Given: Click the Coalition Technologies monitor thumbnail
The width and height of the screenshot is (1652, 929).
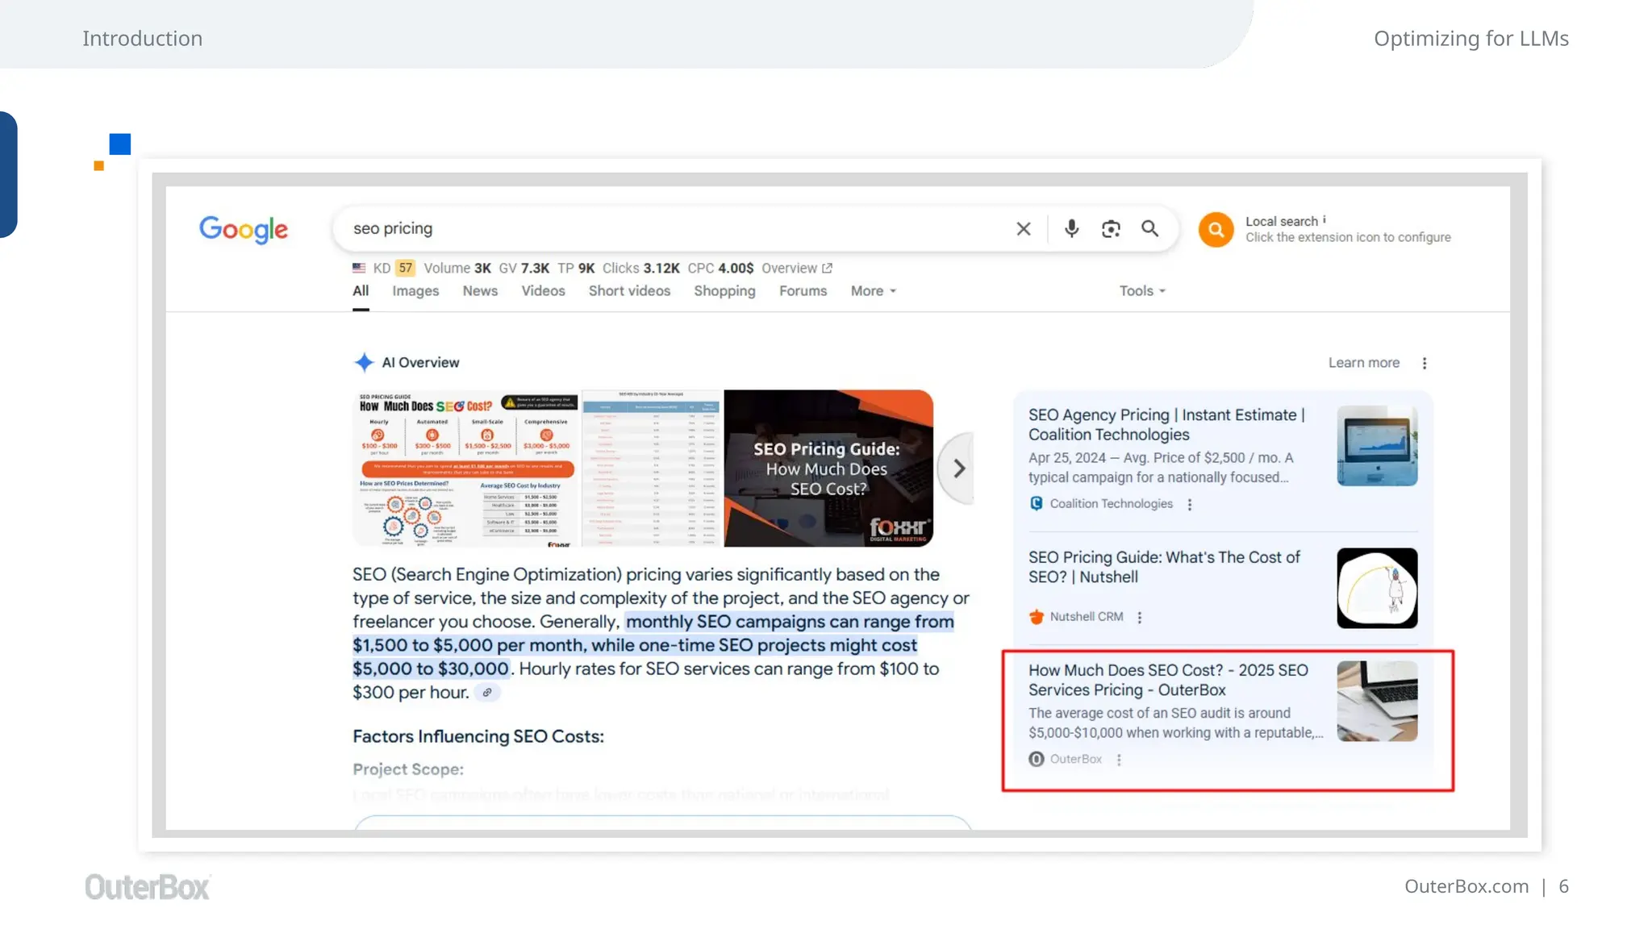Looking at the screenshot, I should (x=1377, y=446).
